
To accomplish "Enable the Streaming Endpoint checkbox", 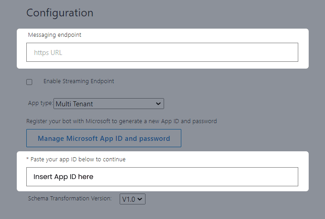I will [29, 82].
